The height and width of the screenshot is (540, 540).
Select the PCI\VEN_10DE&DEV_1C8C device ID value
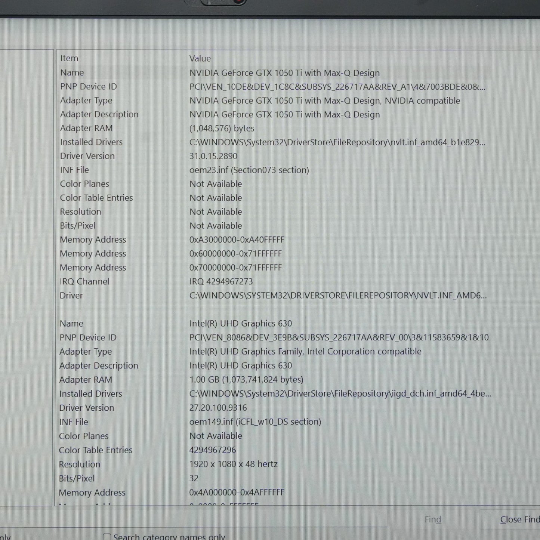click(x=337, y=87)
